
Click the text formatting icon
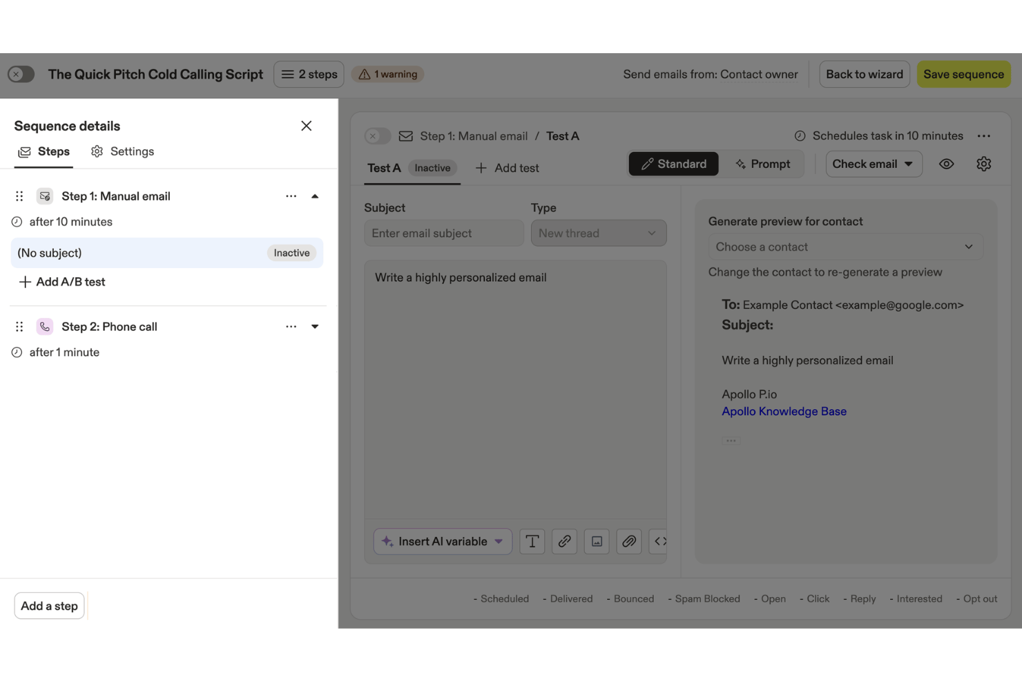pyautogui.click(x=532, y=542)
